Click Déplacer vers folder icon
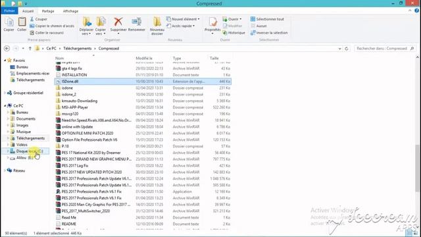The width and height of the screenshot is (421, 237). point(86,22)
